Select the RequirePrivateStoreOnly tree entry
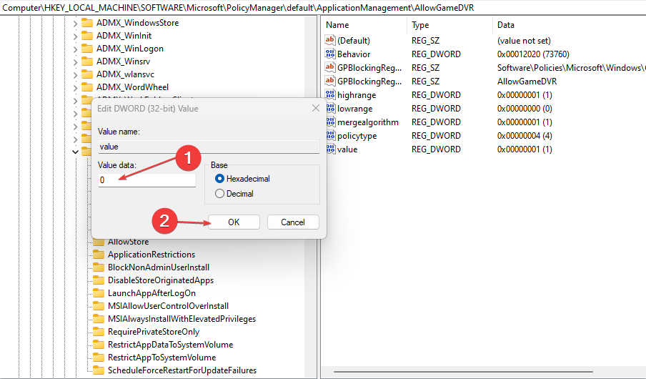The height and width of the screenshot is (379, 646). point(153,332)
